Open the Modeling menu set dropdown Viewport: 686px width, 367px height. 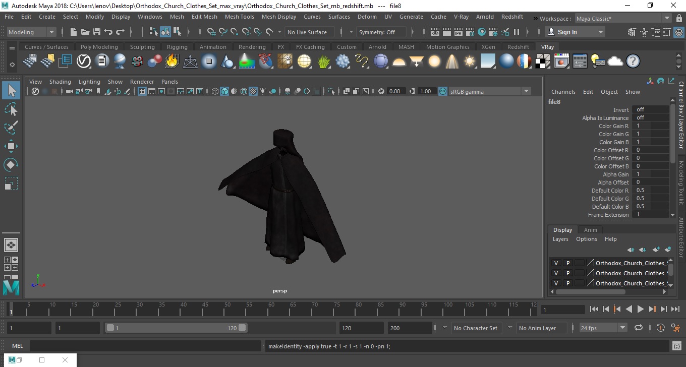coord(31,32)
